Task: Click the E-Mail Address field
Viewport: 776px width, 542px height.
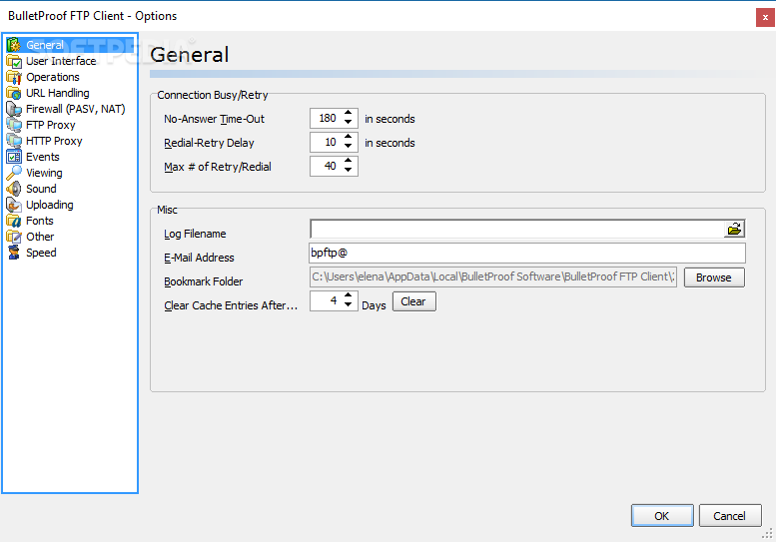Action: click(527, 254)
